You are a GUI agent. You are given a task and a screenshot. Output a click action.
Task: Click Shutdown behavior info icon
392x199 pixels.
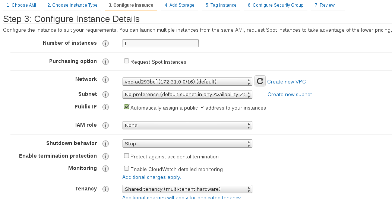(x=105, y=144)
